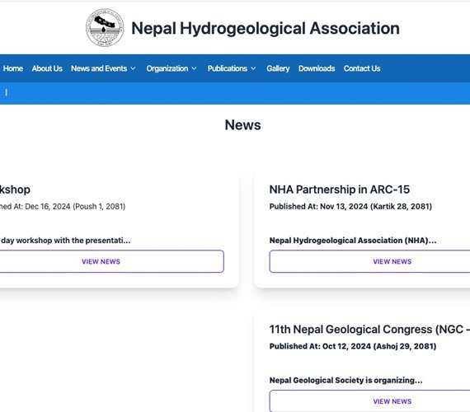Go to the Home page
The width and height of the screenshot is (470, 412).
click(13, 68)
